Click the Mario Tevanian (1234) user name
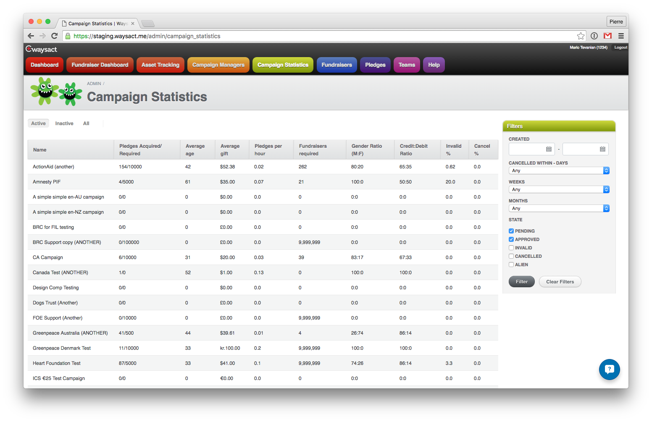Image resolution: width=652 pixels, height=422 pixels. click(x=589, y=47)
